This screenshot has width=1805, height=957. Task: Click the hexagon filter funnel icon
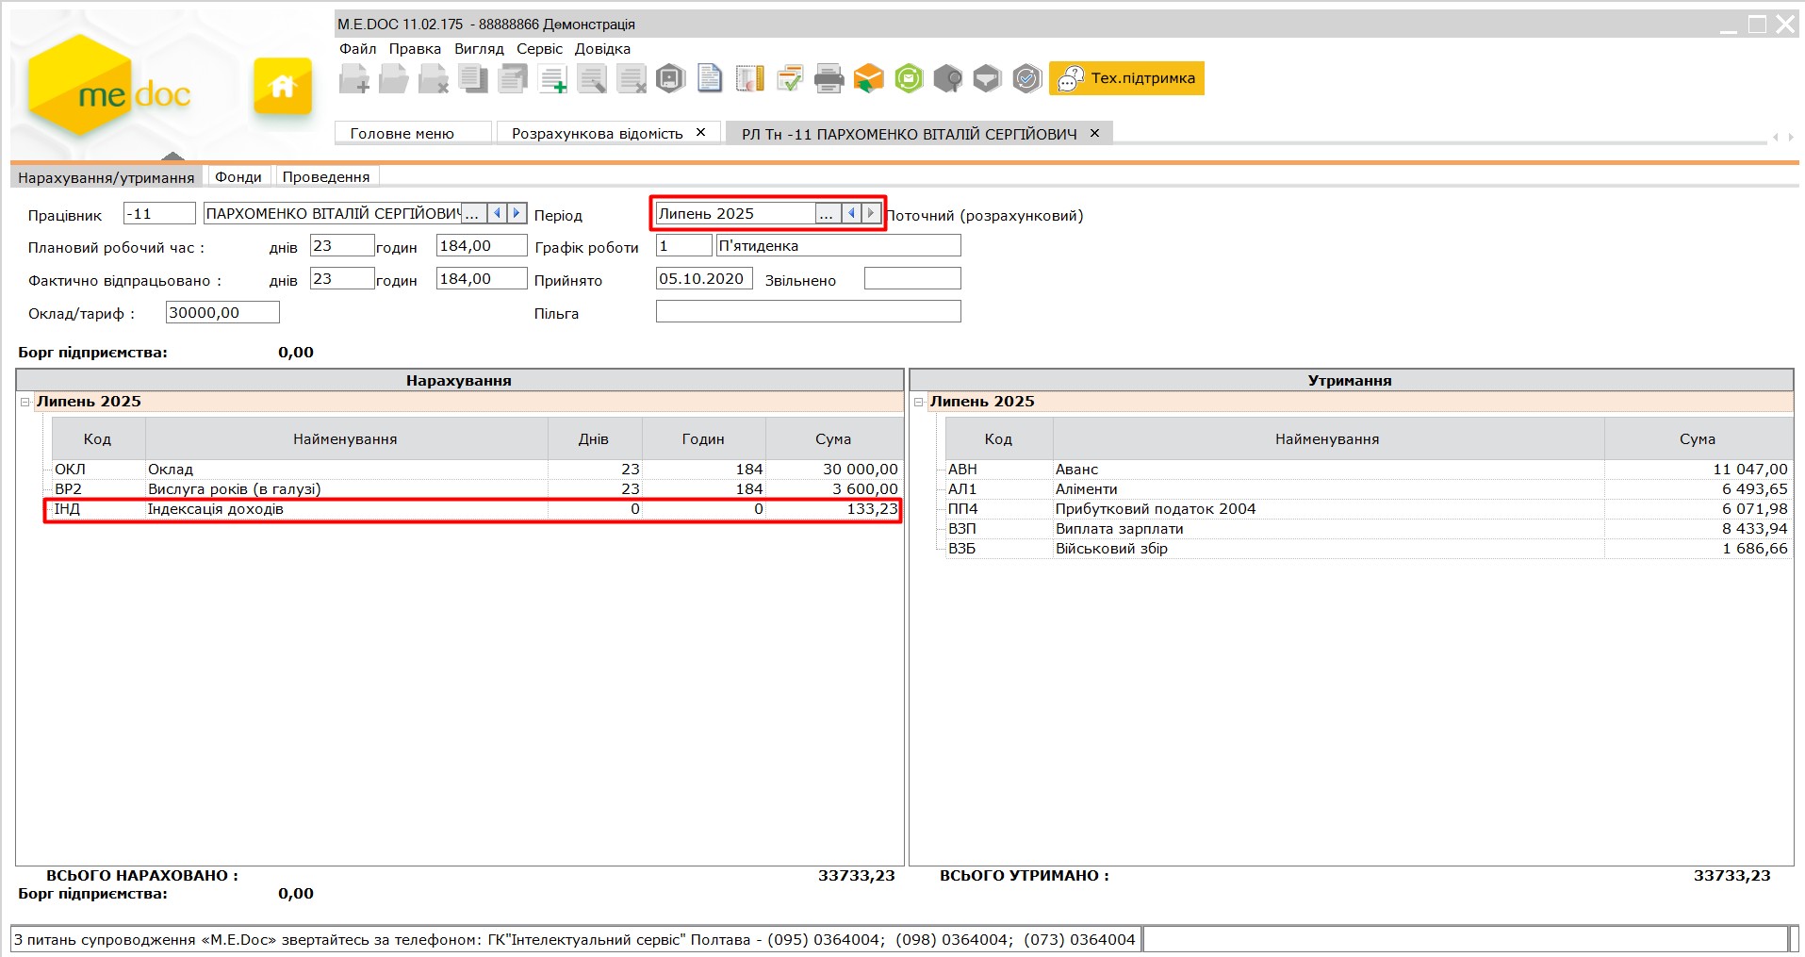tap(987, 78)
